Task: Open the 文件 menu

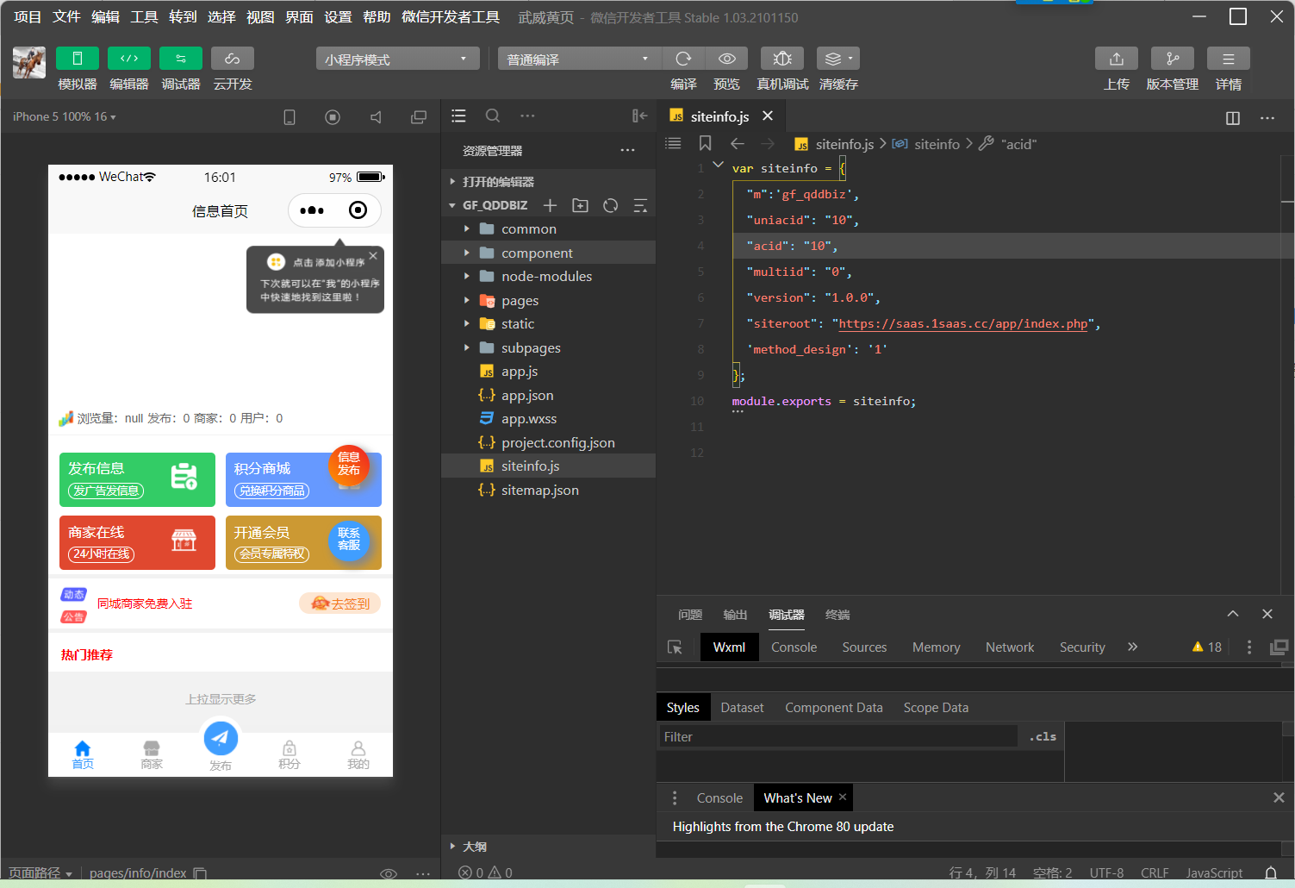Action: [66, 17]
